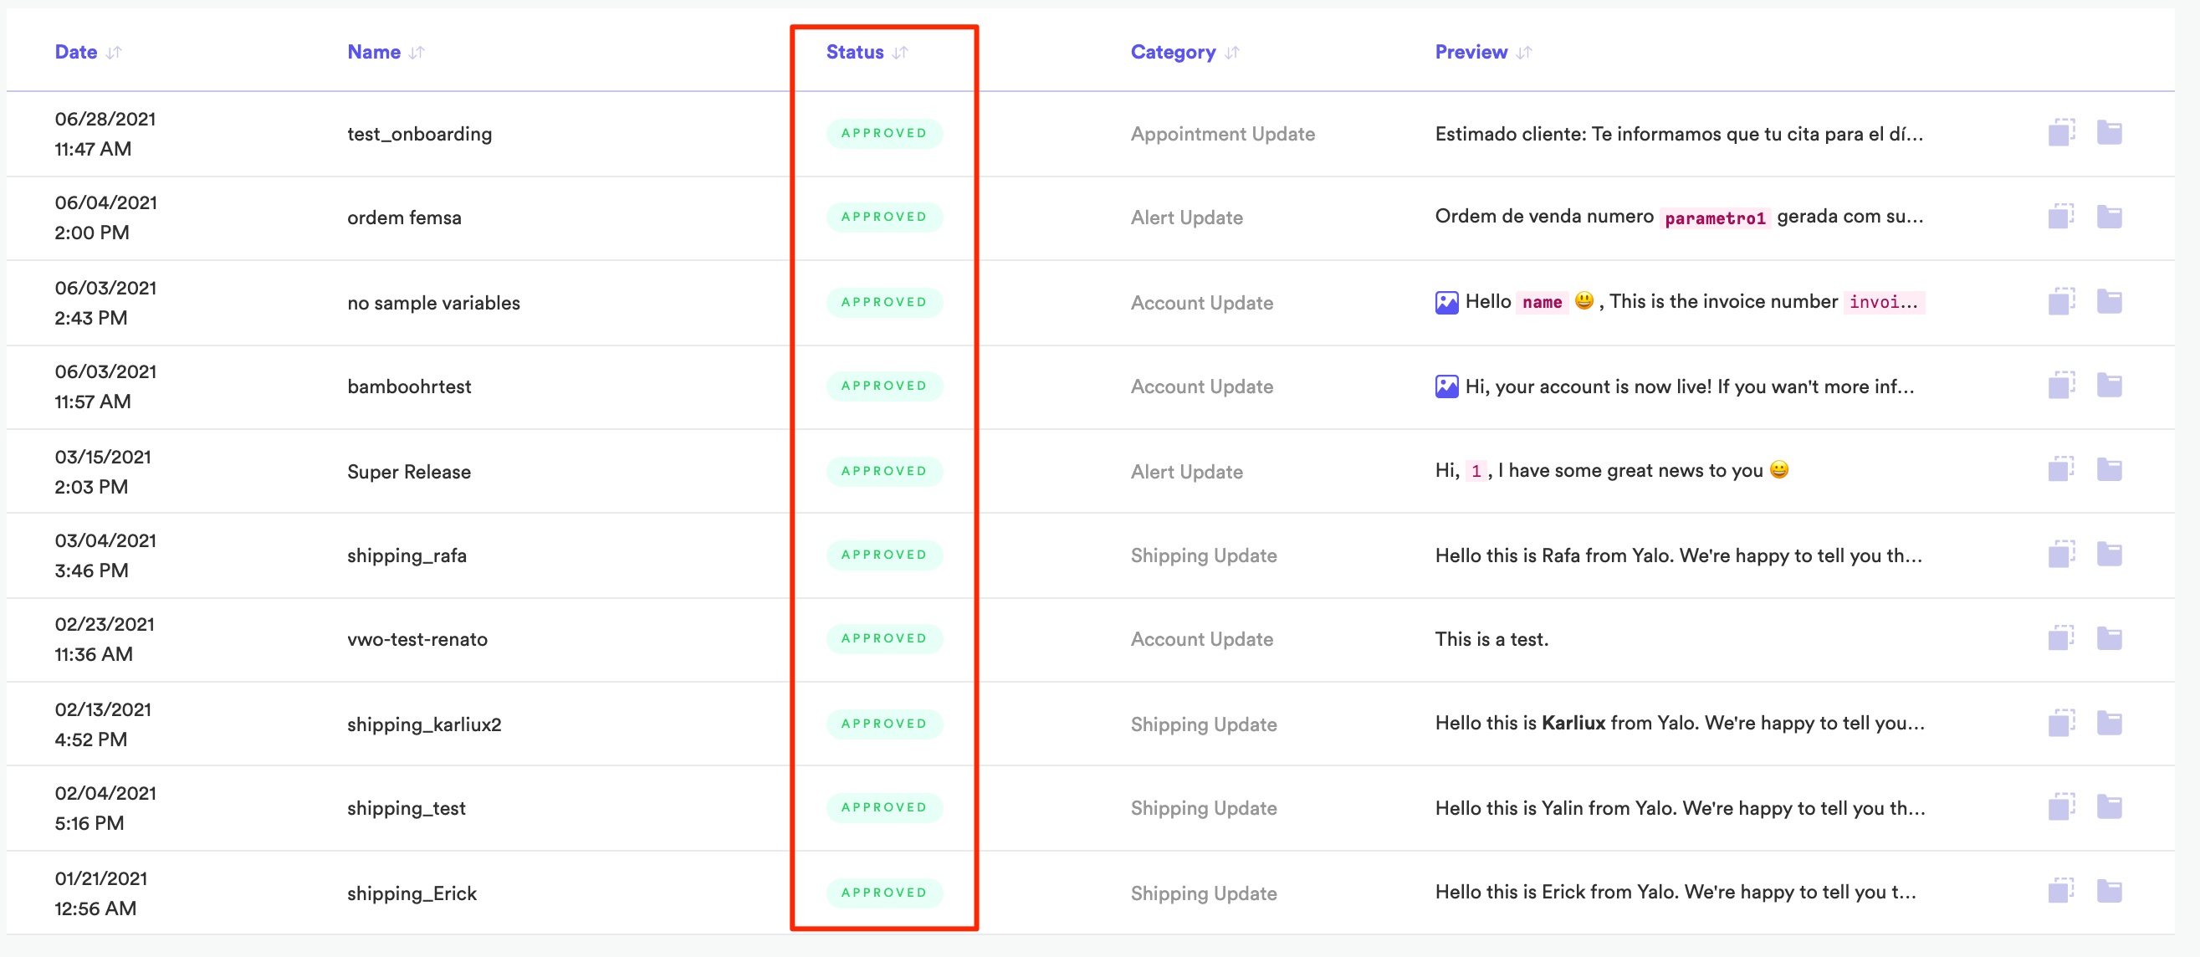
Task: Duplicate the vwo-test-renato template
Action: (x=2060, y=638)
